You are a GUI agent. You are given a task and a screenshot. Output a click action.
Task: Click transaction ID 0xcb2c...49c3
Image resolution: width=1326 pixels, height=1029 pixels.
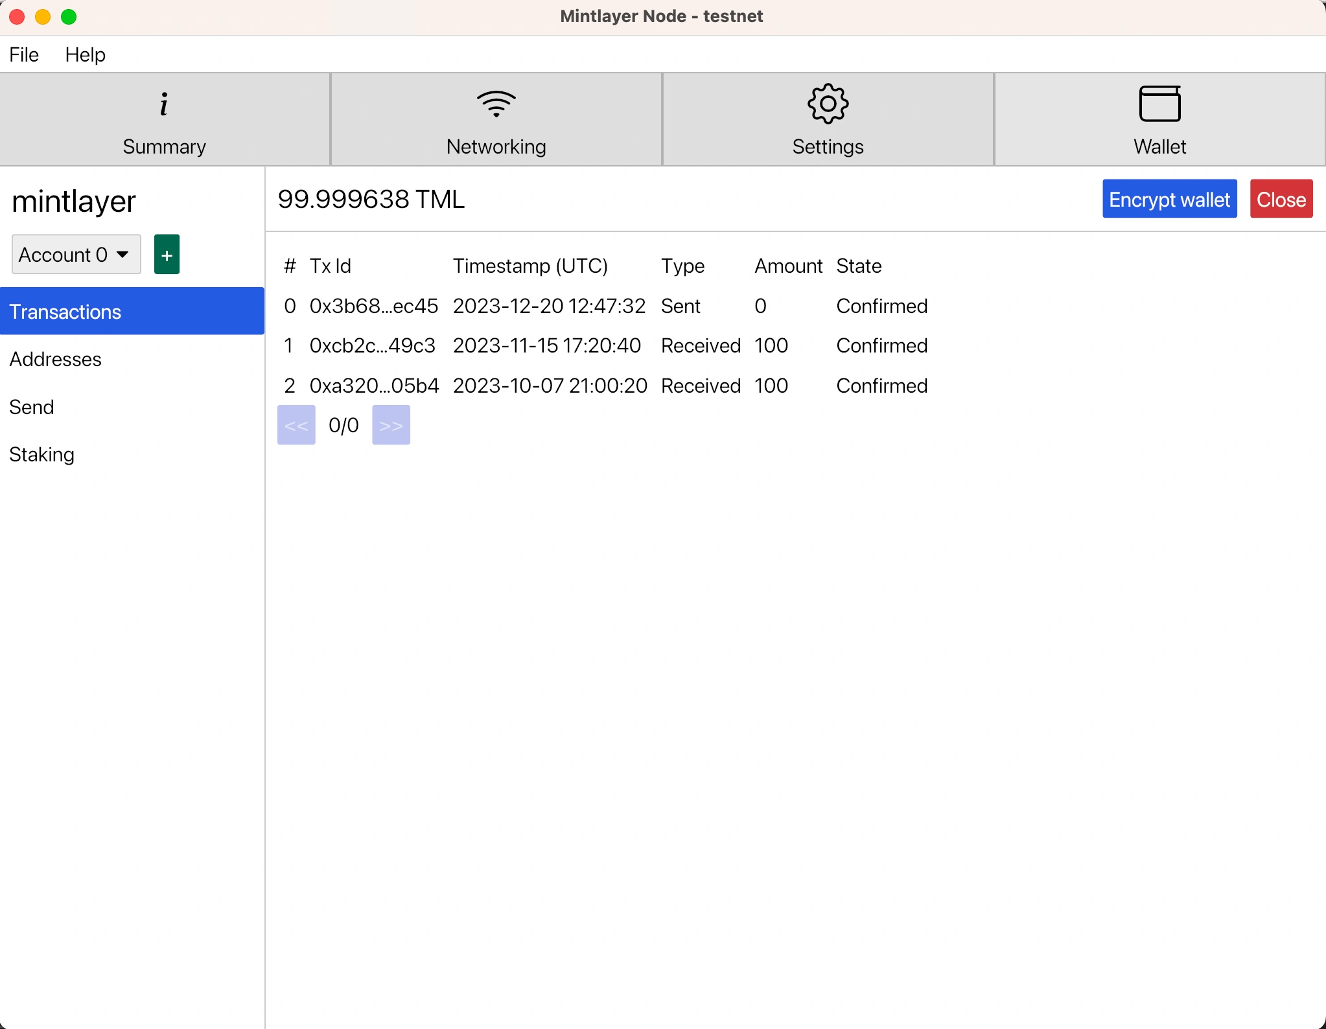373,345
